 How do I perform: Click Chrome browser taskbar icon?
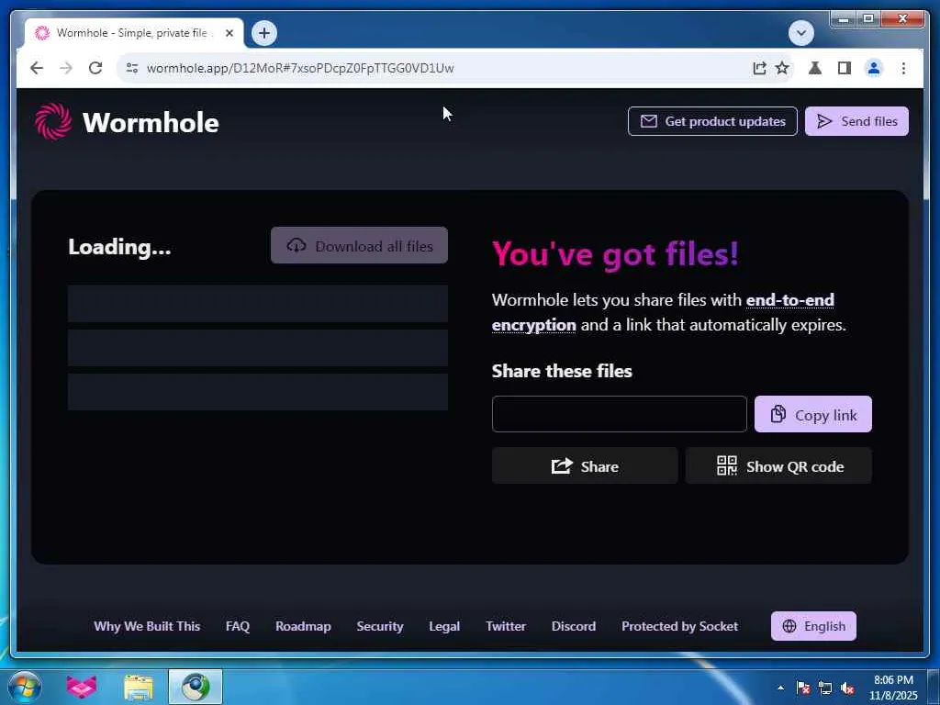coord(196,687)
